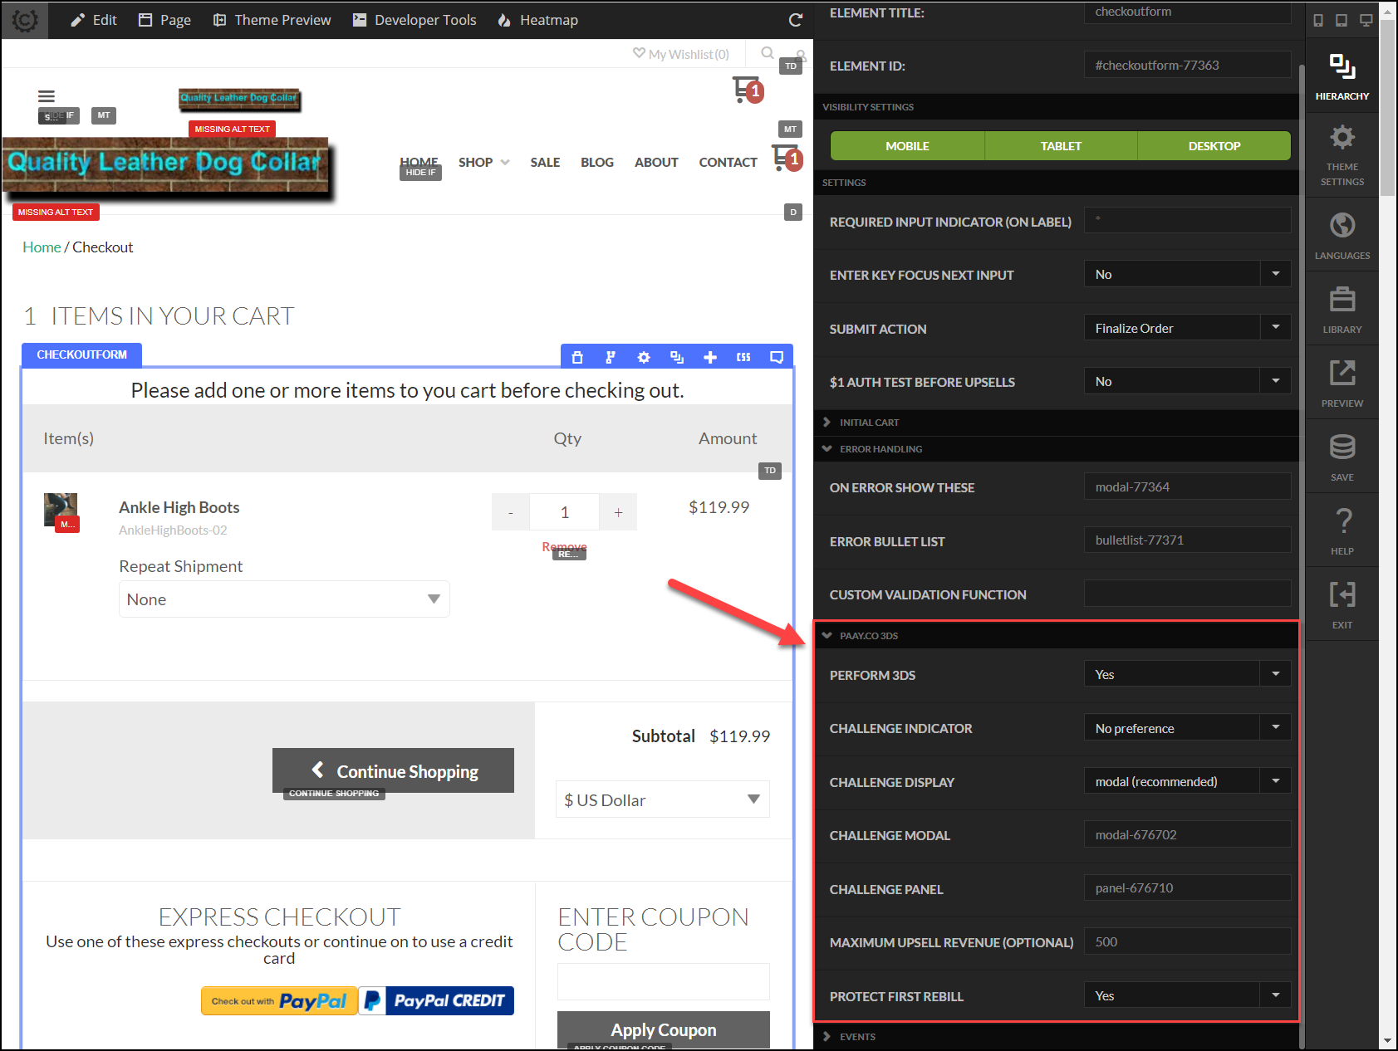Click the Maximum Upsell Revenue field
The image size is (1398, 1051).
coord(1187,941)
